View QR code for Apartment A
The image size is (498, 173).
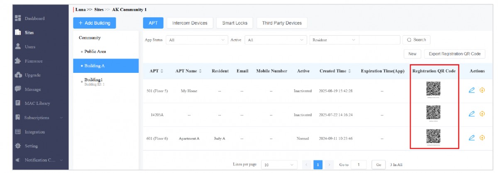tap(433, 137)
